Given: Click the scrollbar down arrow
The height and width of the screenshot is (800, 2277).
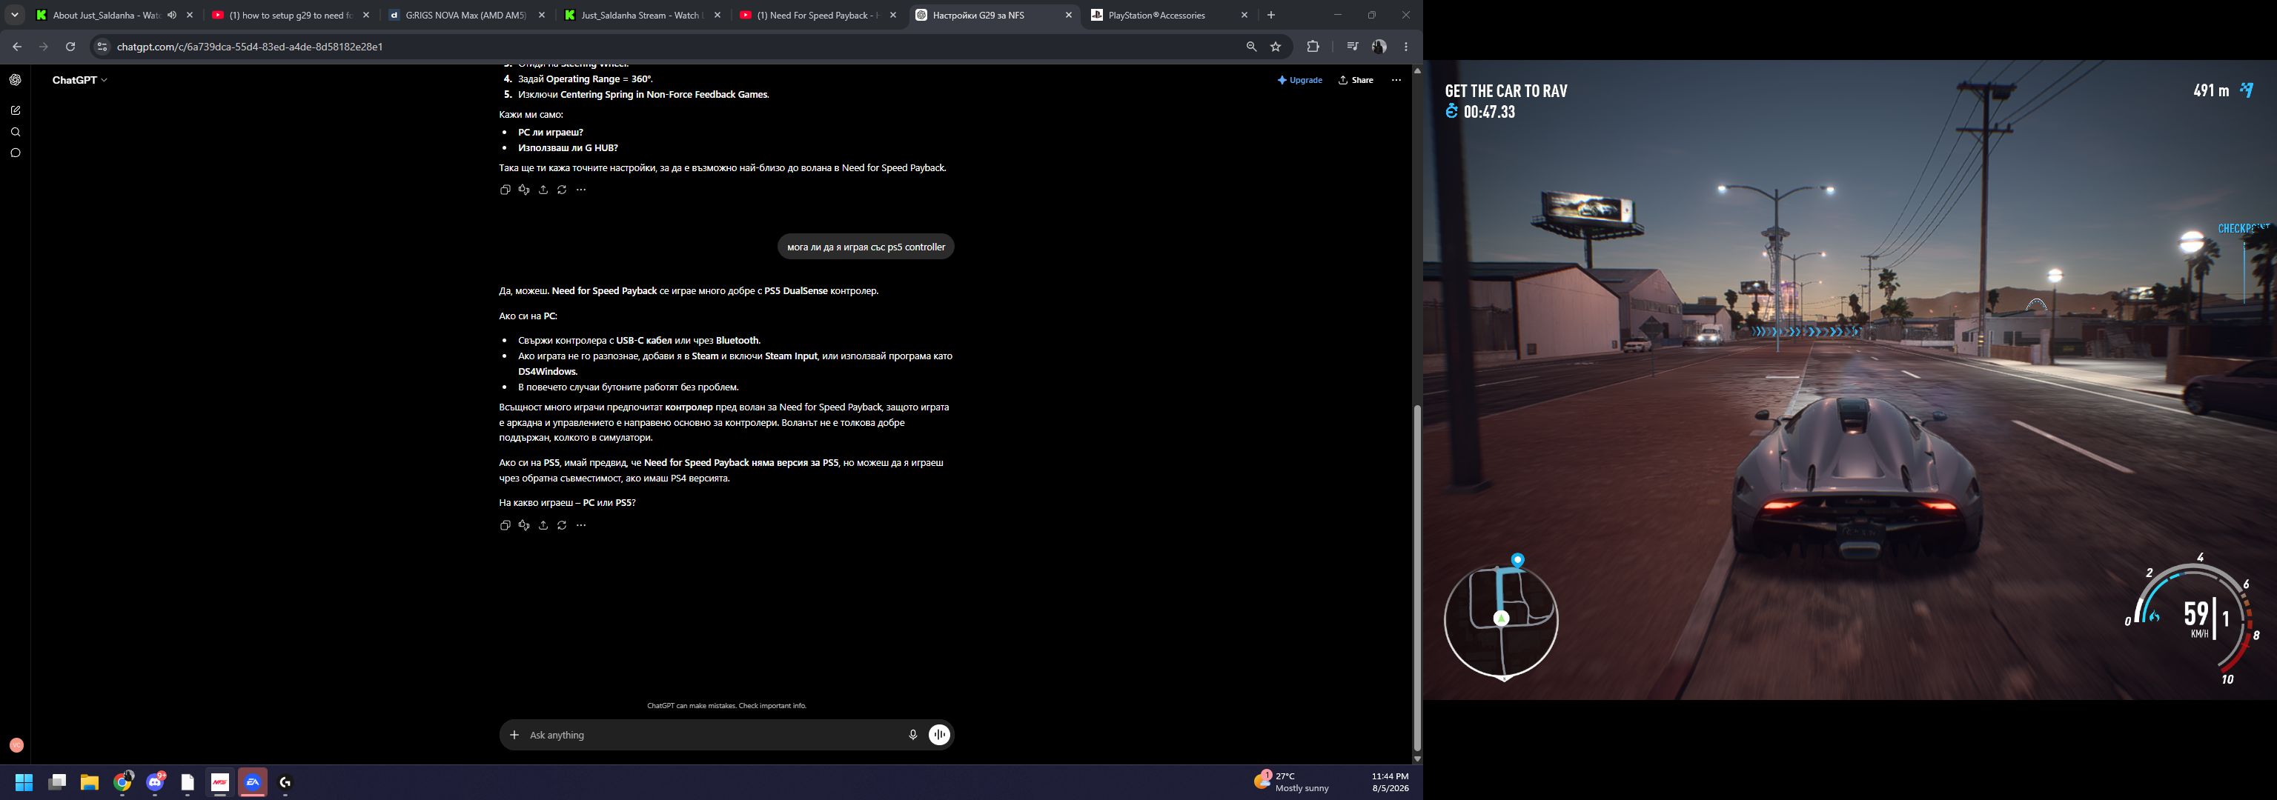Looking at the screenshot, I should (x=1417, y=759).
